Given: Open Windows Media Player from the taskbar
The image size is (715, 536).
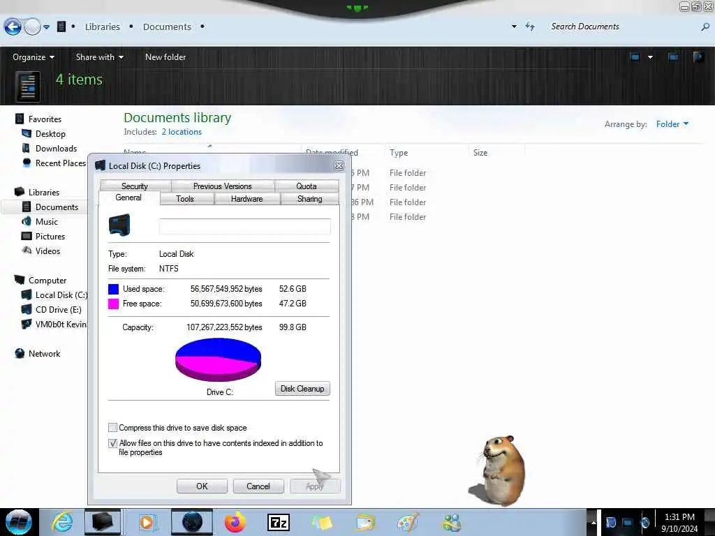Looking at the screenshot, I should coord(147,522).
